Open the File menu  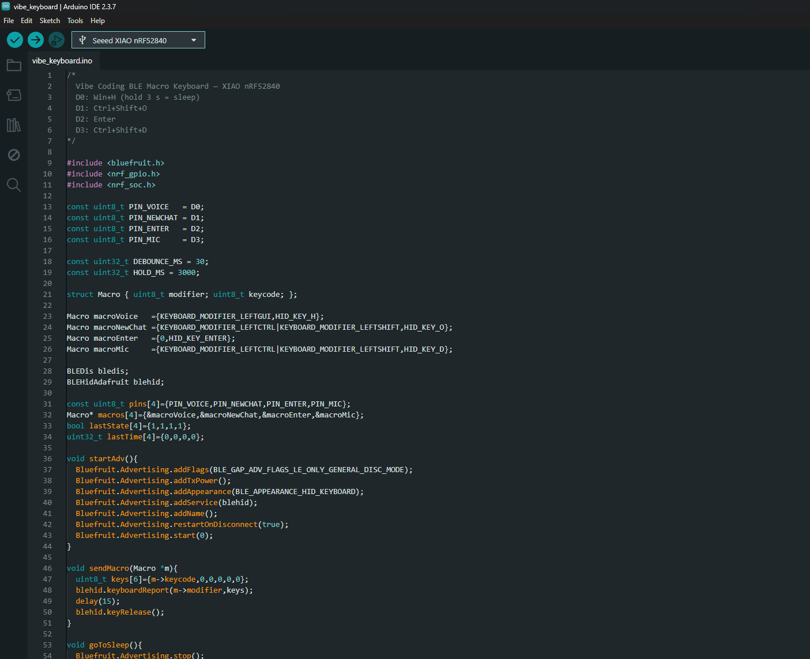(9, 21)
